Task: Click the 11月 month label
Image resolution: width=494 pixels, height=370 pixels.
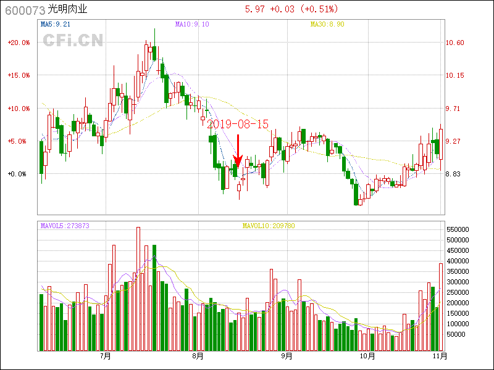Action: pos(440,356)
